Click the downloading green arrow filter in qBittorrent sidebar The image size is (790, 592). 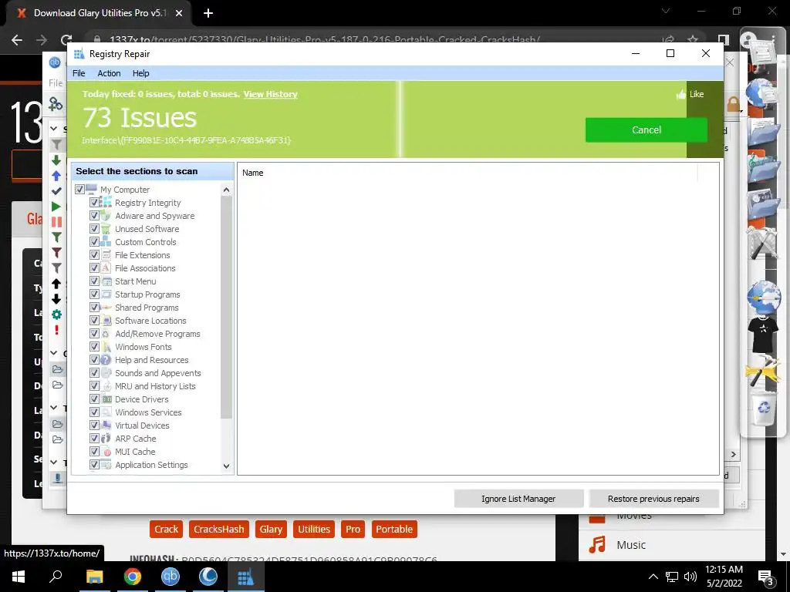[56, 160]
